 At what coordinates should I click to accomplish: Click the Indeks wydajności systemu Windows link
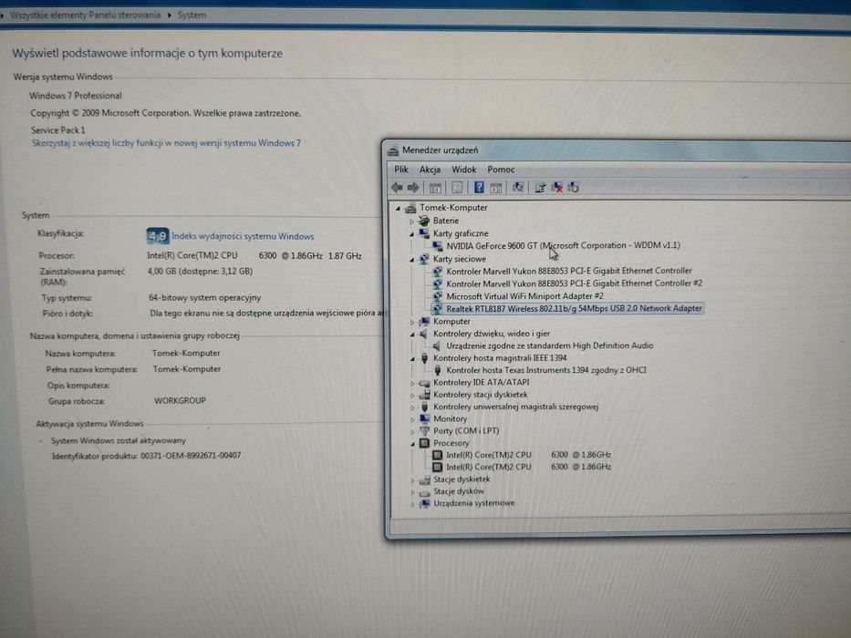243,237
